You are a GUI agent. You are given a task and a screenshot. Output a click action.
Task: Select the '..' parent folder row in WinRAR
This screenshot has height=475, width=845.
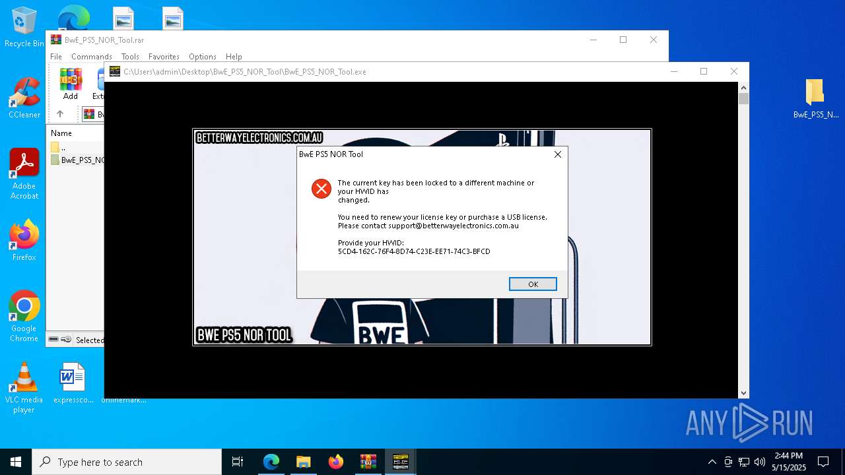click(x=76, y=147)
